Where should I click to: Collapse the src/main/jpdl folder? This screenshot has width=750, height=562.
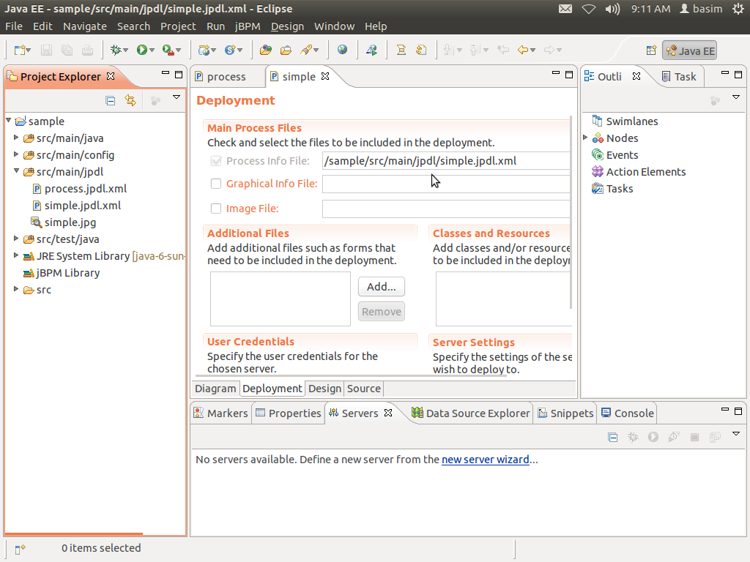[17, 172]
